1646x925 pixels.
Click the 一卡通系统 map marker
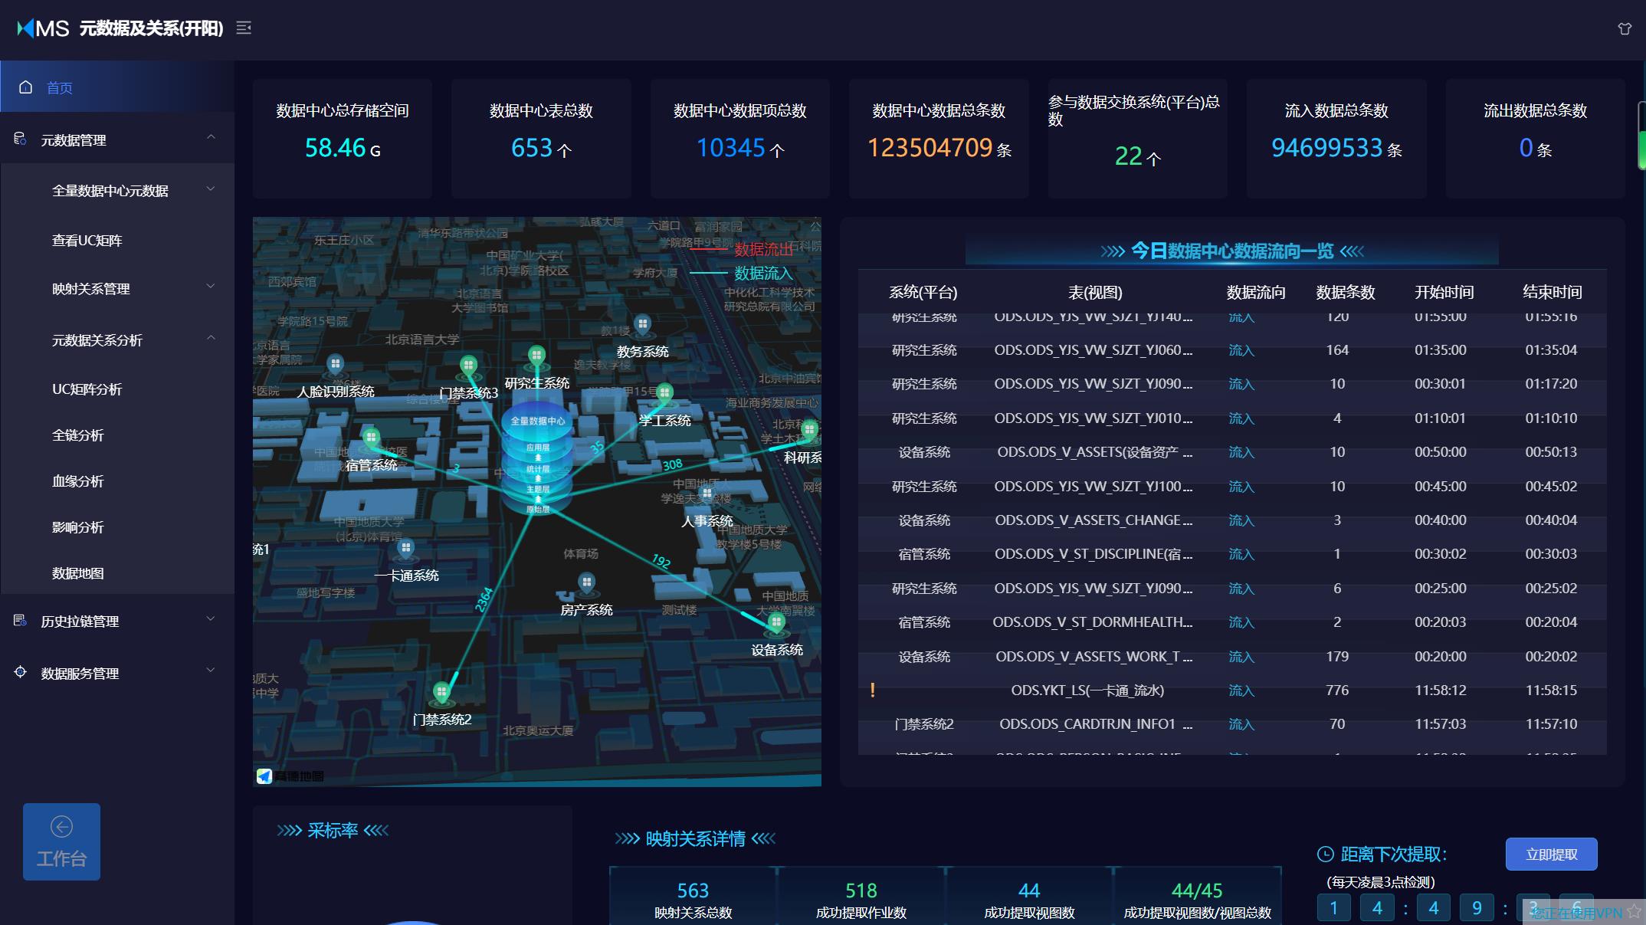[405, 549]
